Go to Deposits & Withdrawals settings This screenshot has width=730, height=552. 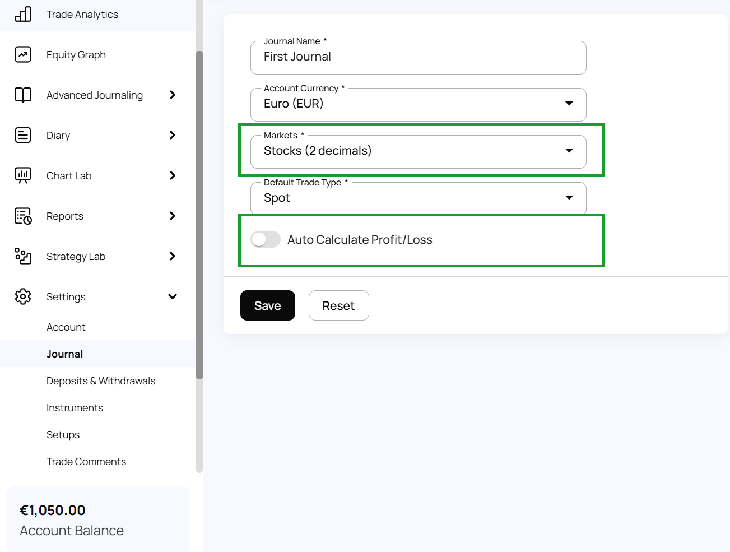pyautogui.click(x=101, y=381)
